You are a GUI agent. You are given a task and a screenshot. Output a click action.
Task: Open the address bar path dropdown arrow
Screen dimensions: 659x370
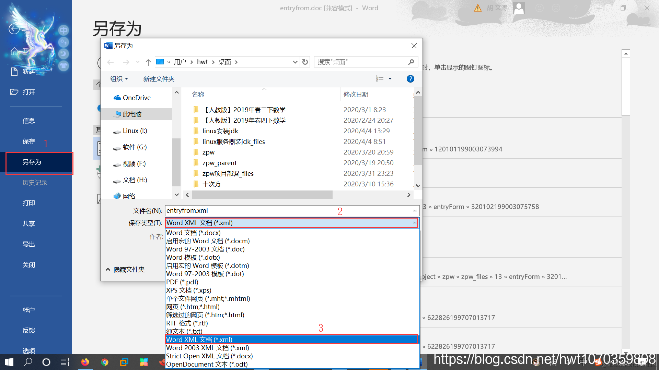(x=294, y=62)
